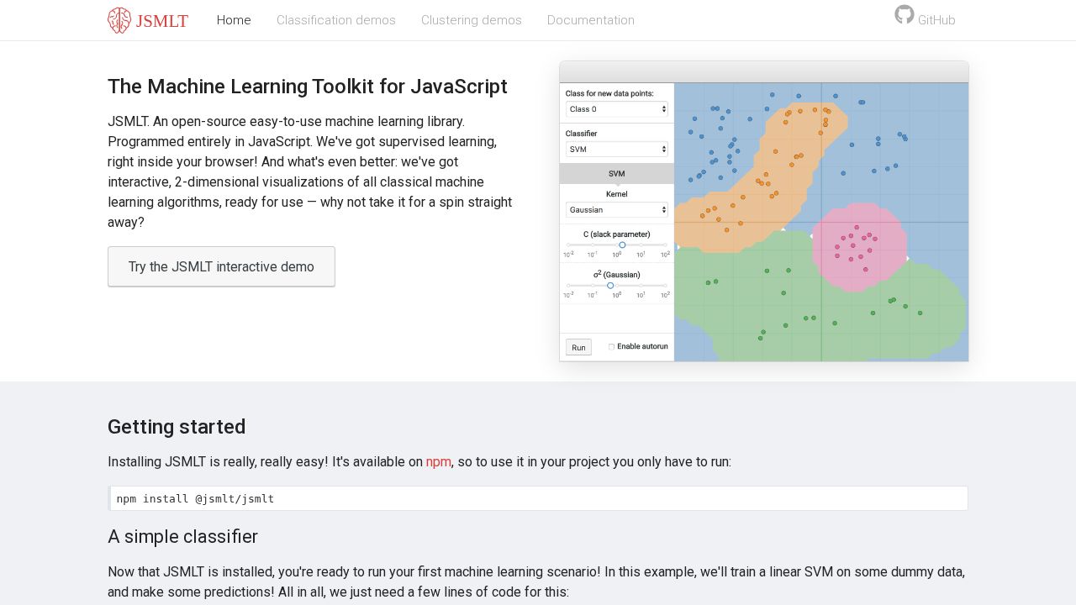Screen dimensions: 1076x605
Task: Click the pink cluster region in plot
Action: pos(859,248)
